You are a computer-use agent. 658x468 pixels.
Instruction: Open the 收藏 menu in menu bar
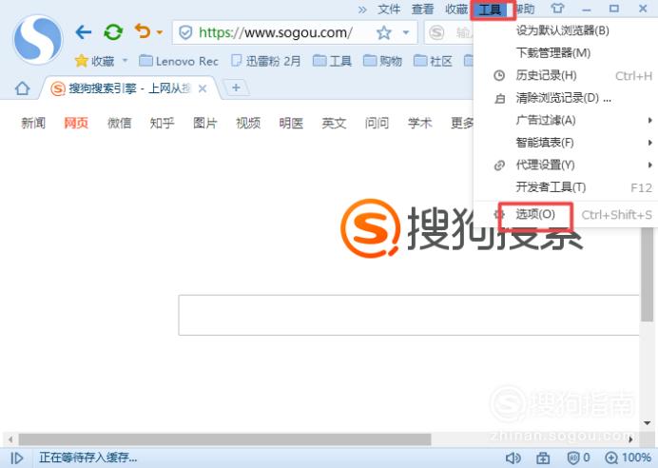coord(456,9)
